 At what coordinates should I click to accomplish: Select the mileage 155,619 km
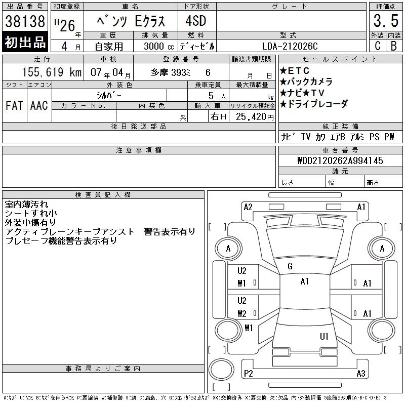click(52, 72)
